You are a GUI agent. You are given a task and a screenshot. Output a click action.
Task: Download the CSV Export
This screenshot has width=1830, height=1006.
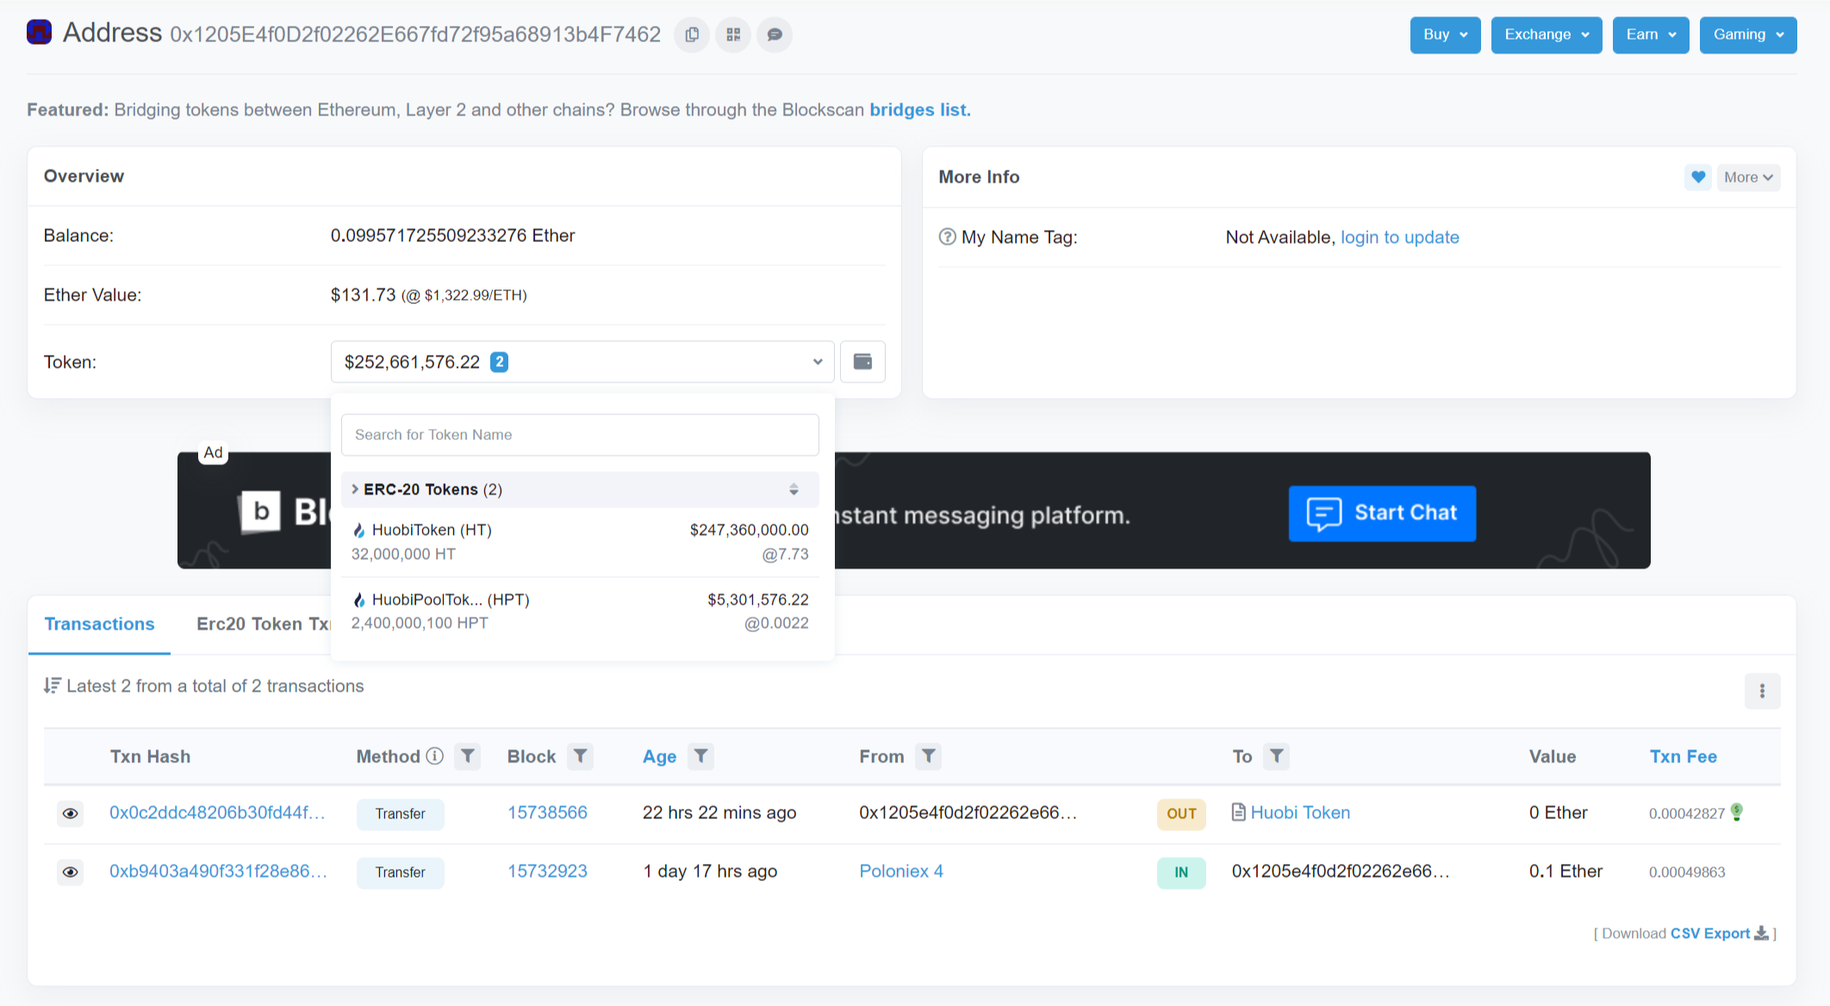tap(1710, 934)
